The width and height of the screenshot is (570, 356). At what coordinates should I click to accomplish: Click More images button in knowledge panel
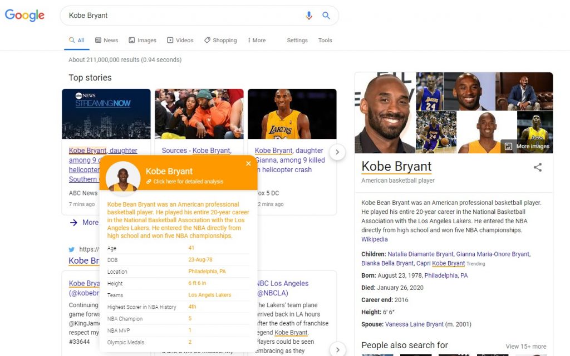pos(527,147)
